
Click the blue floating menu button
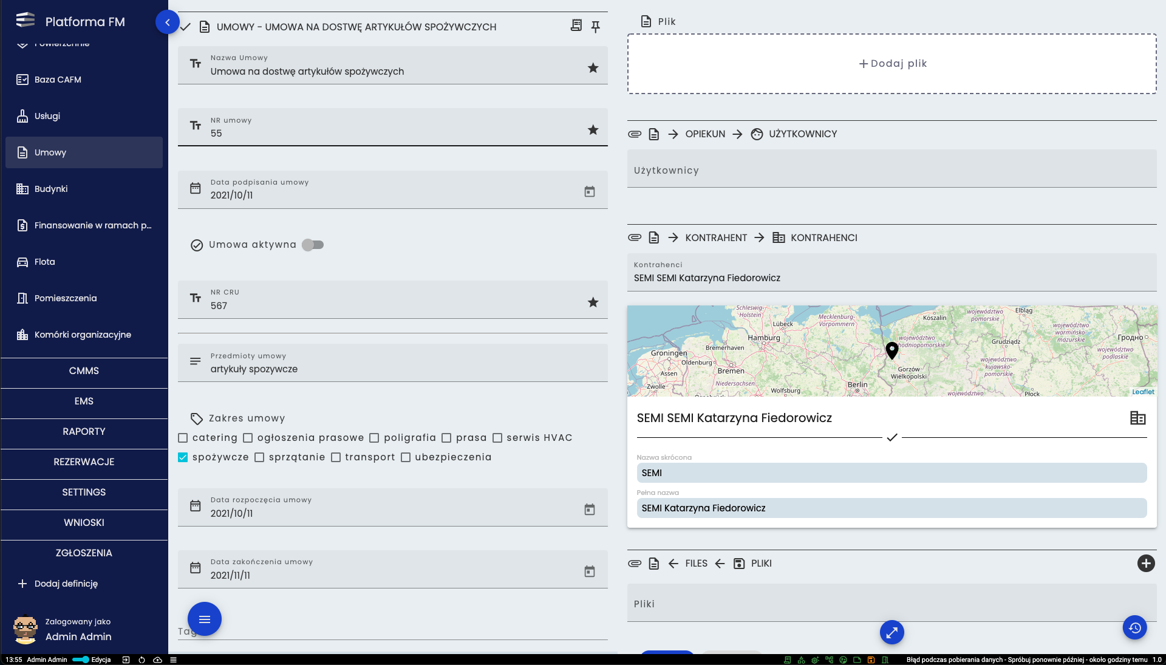tap(205, 619)
